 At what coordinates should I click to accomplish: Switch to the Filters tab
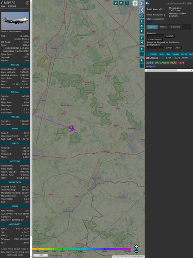point(163,27)
